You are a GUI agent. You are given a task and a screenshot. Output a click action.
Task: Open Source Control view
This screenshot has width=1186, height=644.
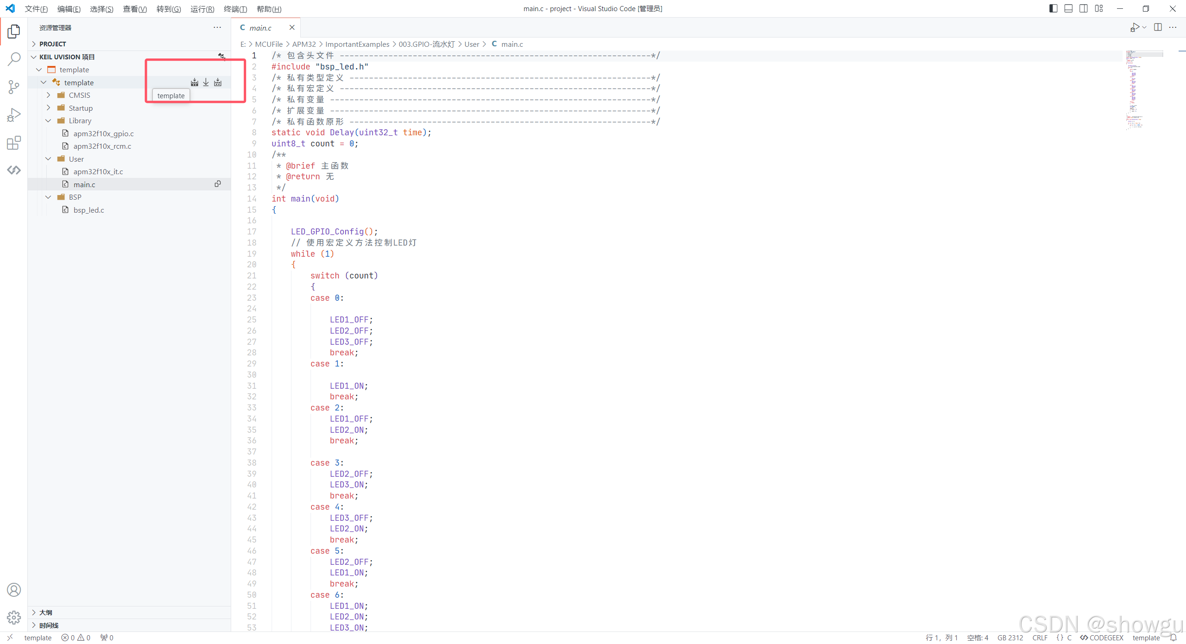tap(14, 87)
